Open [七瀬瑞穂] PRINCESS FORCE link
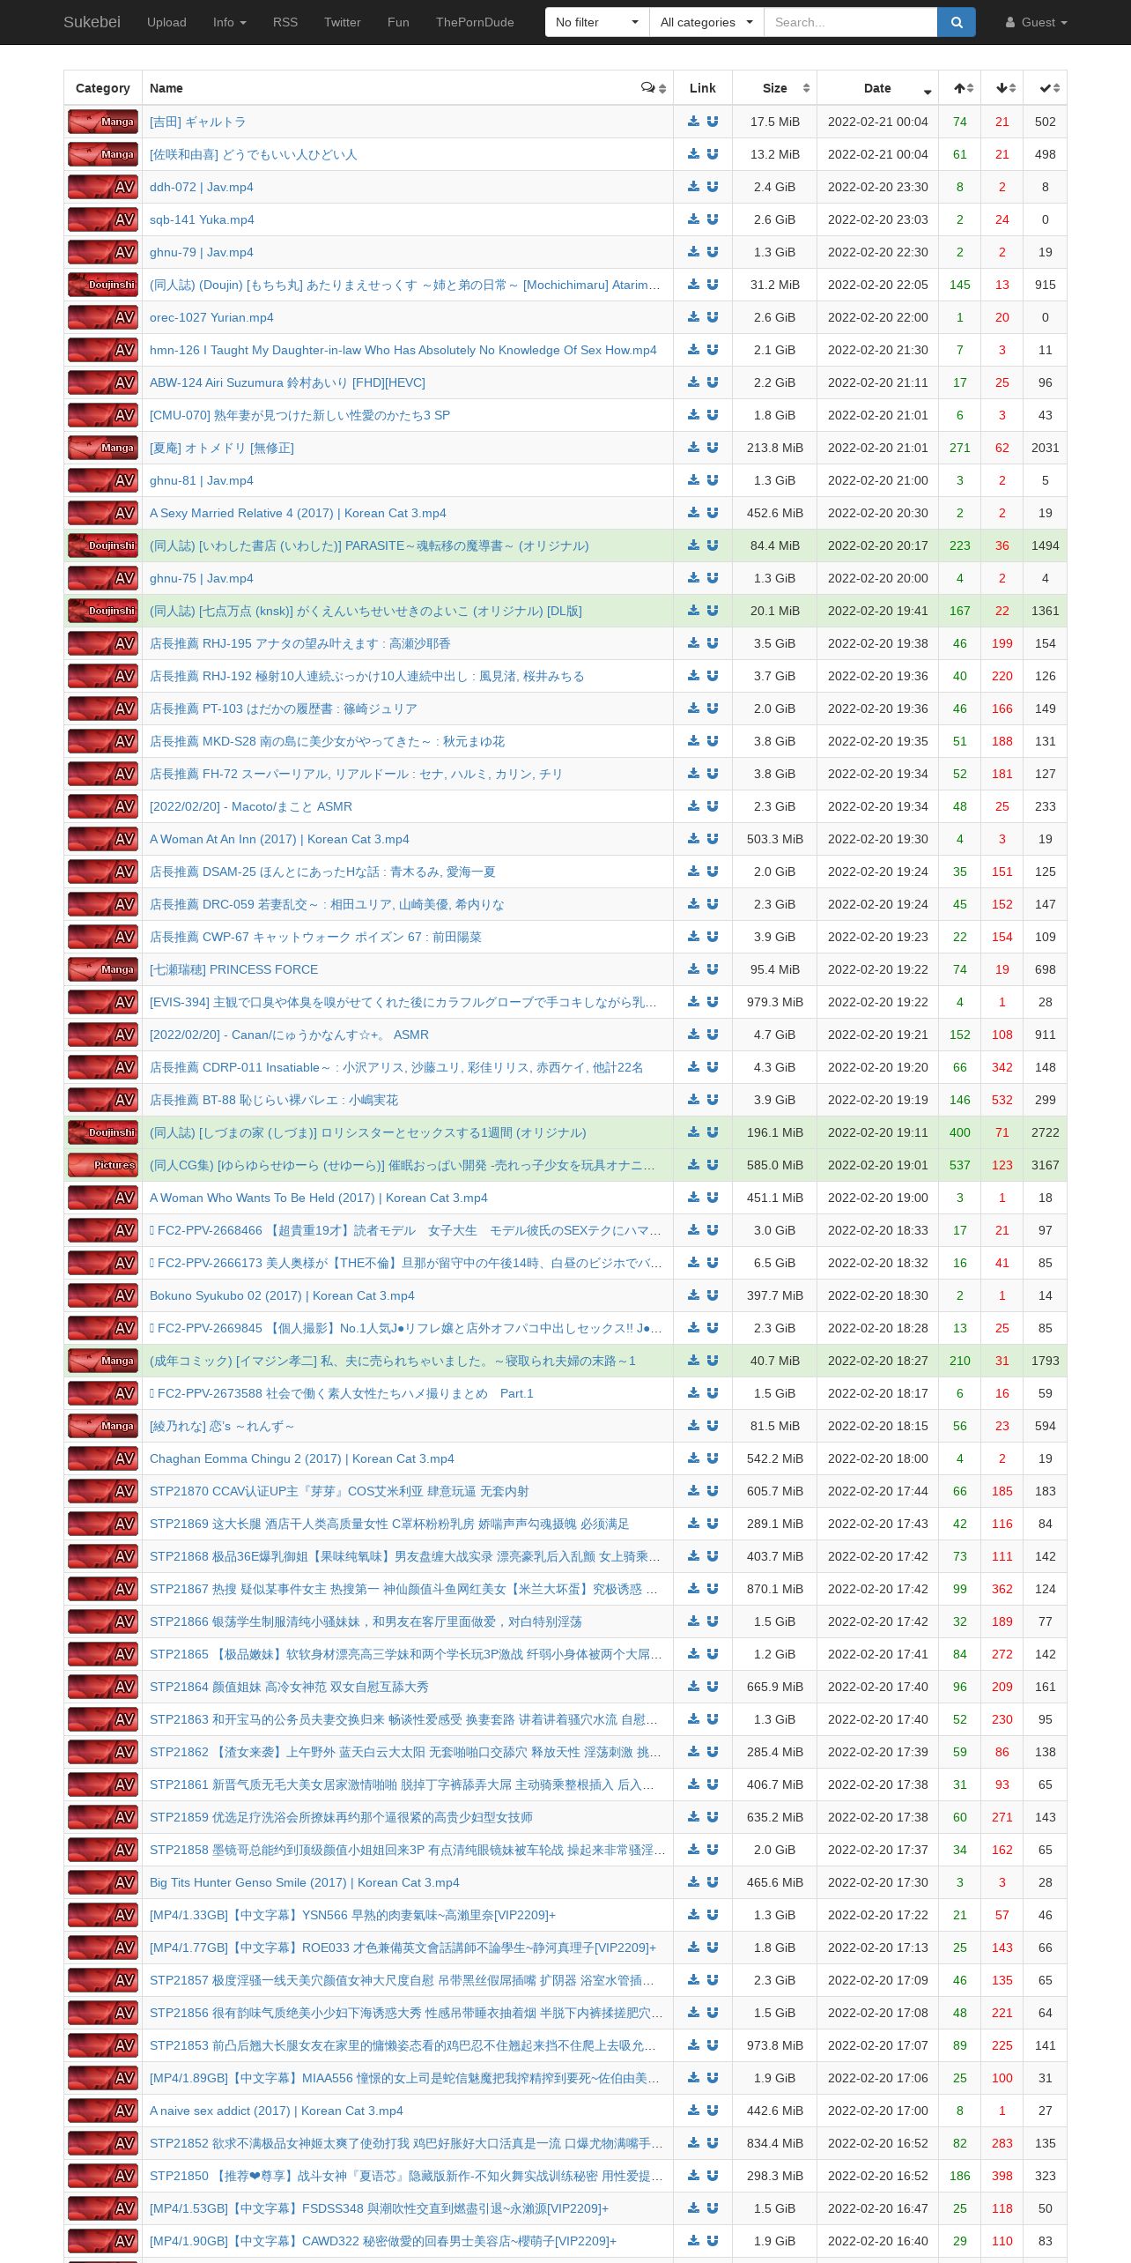The width and height of the screenshot is (1131, 2263). click(233, 969)
